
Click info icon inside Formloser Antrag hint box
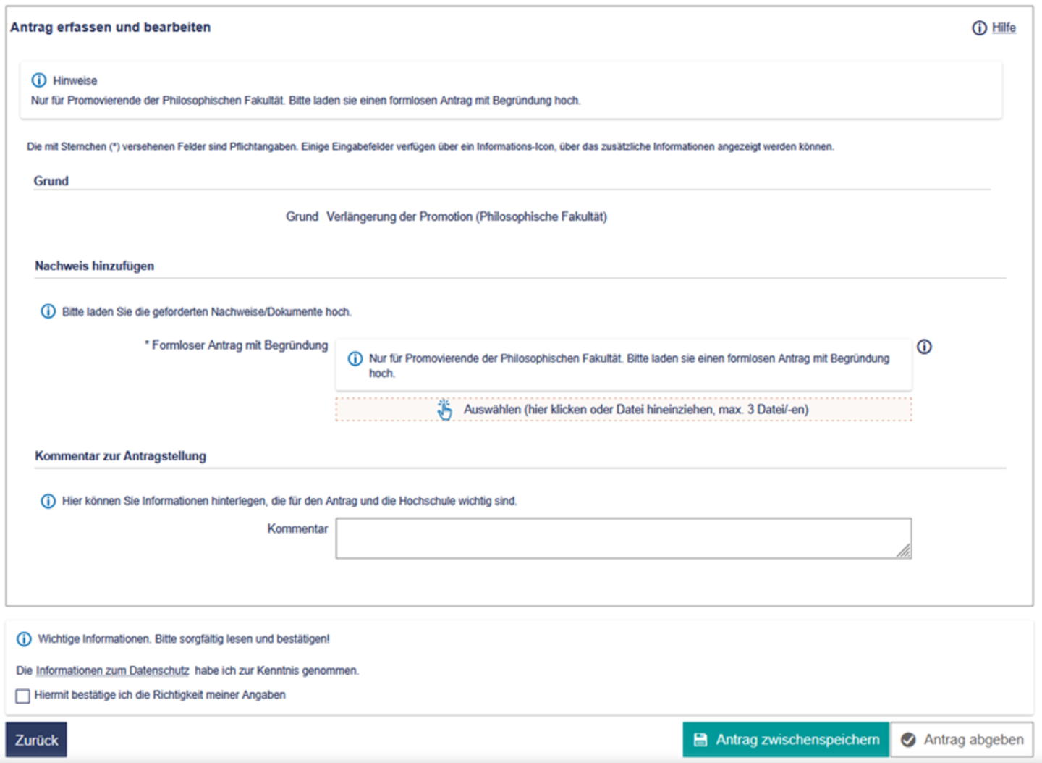pyautogui.click(x=355, y=358)
